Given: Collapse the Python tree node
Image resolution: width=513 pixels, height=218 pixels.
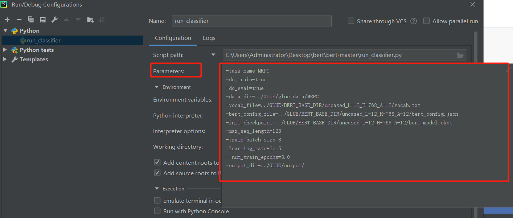Looking at the screenshot, I should tap(5, 30).
